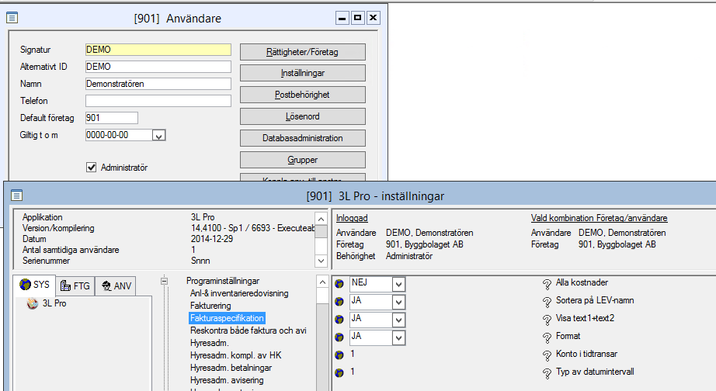
Task: Select Hyresadm. betalningar in the tree
Action: pos(231,367)
